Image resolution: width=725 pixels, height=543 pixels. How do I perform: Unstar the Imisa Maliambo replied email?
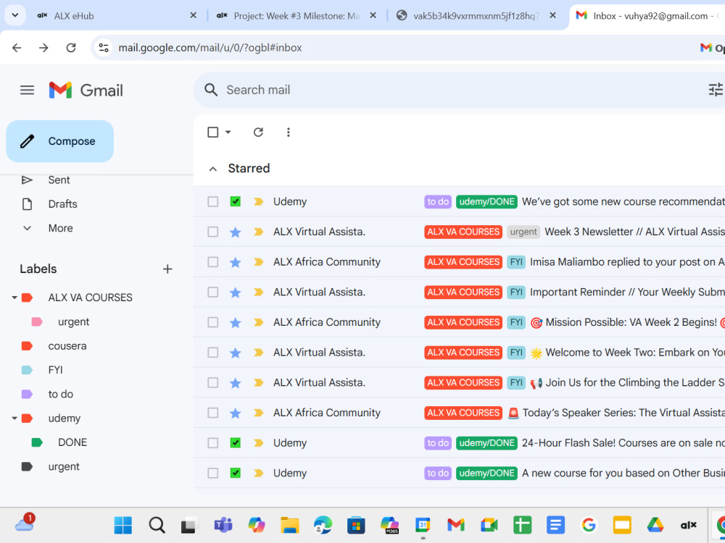point(236,262)
